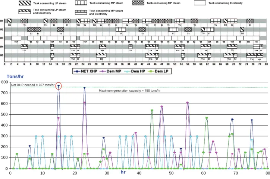Click the NET XHP point near hour 75
Image resolution: width=270 pixels, height=179 pixels.
coord(252,120)
